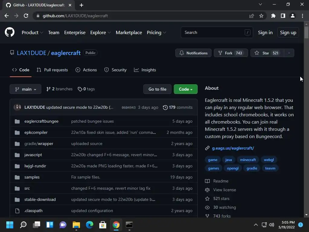Open the Chrome extensions puzzle icon

coord(273,16)
